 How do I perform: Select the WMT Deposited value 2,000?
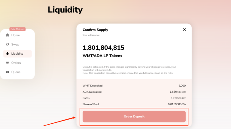pos(182,86)
